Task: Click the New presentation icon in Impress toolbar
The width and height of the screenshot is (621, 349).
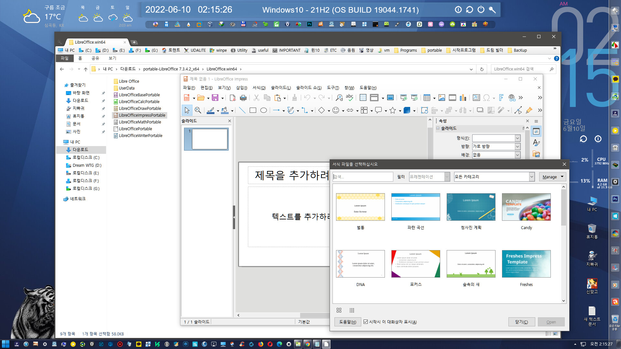Action: (187, 98)
